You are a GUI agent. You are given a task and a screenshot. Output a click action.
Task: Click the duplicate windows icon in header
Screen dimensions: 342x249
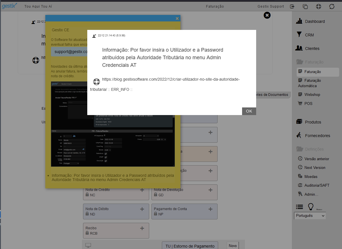(305, 6)
